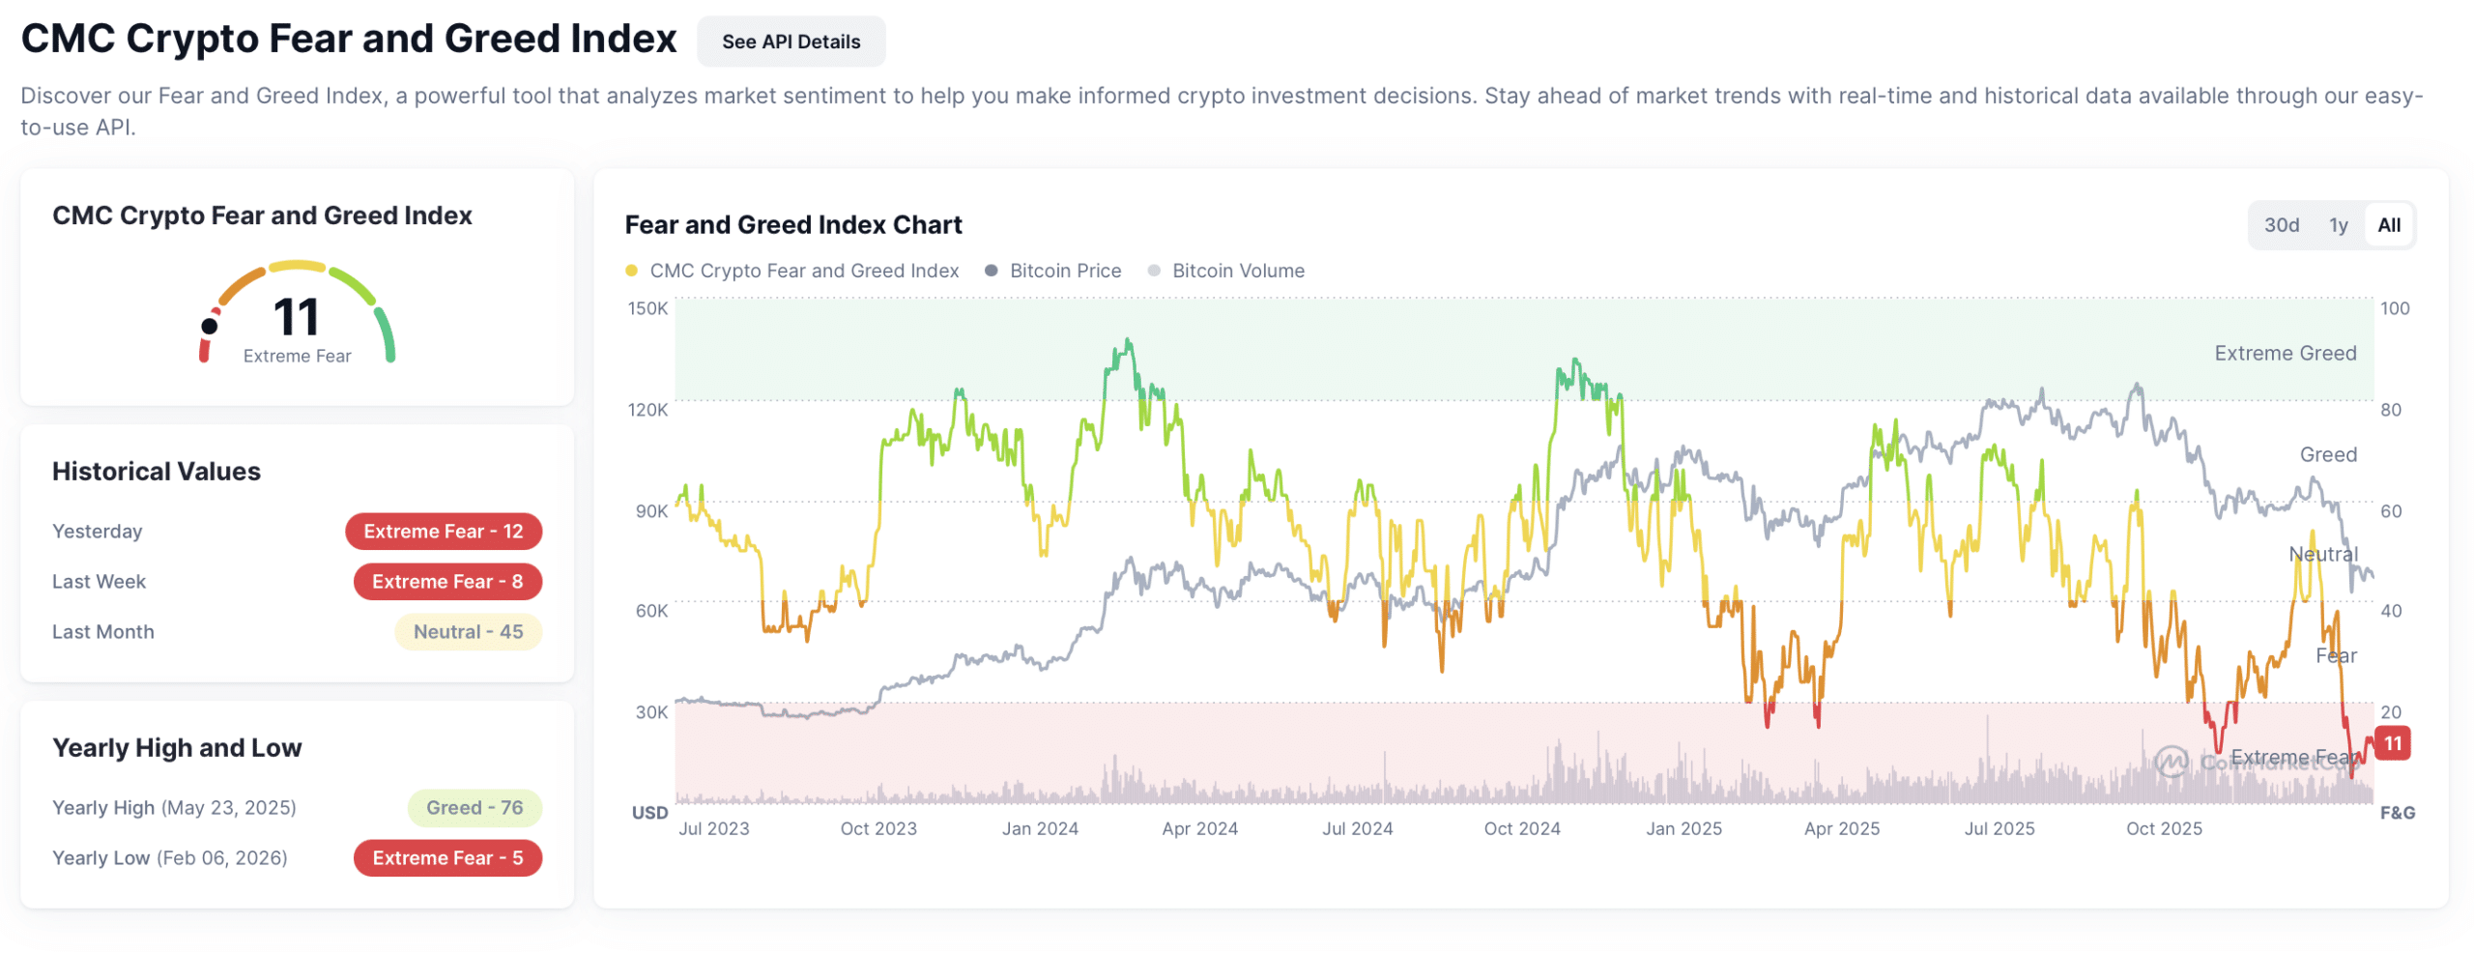
Task: Click the Jan 2025 x-axis label
Action: [1683, 828]
